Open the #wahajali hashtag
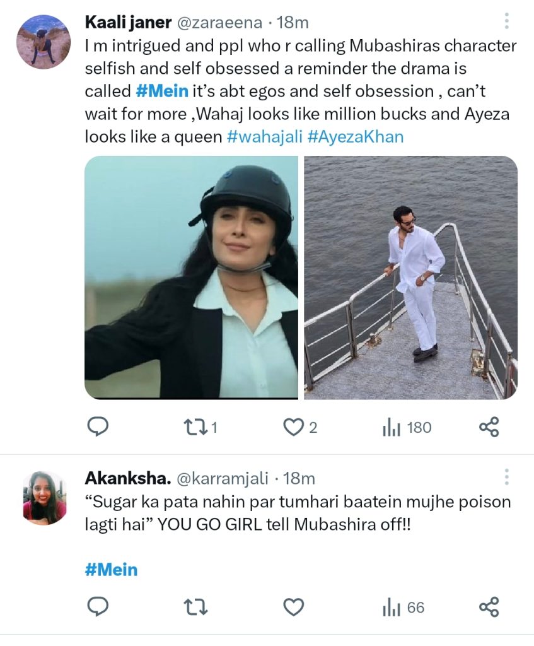Viewport: 534px width, 646px height. click(x=264, y=137)
